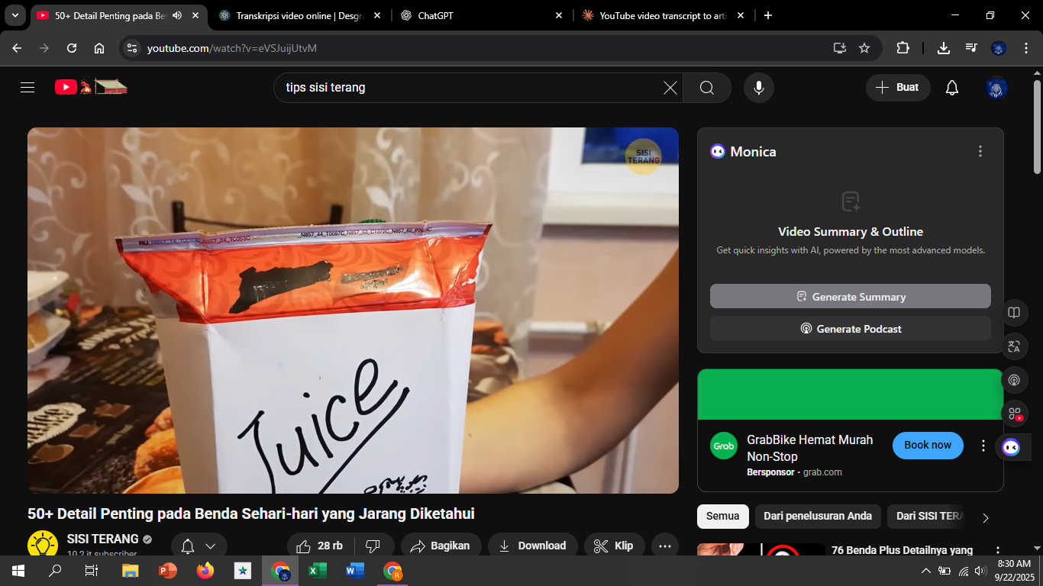The width and height of the screenshot is (1043, 586).
Task: Click Generate Podcast button
Action: click(851, 328)
